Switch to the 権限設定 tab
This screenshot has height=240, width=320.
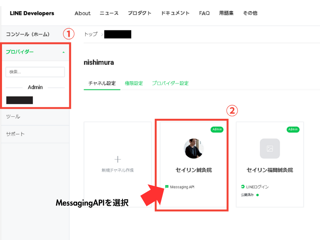click(x=134, y=83)
